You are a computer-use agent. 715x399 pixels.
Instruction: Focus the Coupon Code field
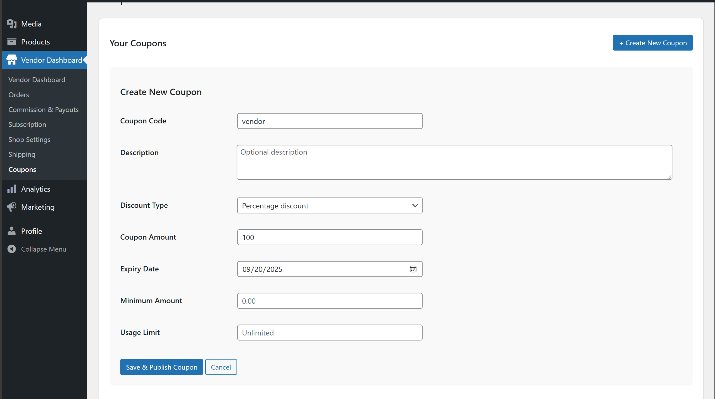click(330, 121)
